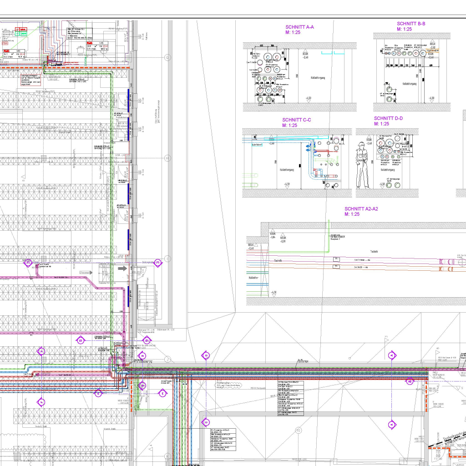Screen dimensions: 466x466
Task: Click the left F1 section marker
Action: [27, 263]
